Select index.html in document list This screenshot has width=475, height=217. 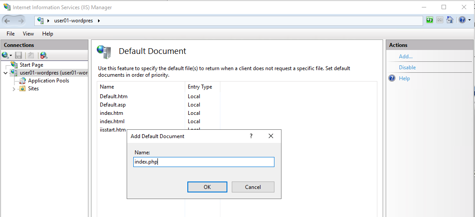112,121
